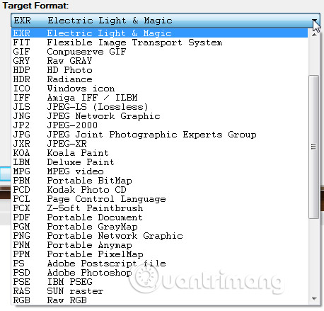
Task: Select RGB Raw RGB format
Action: point(160,300)
